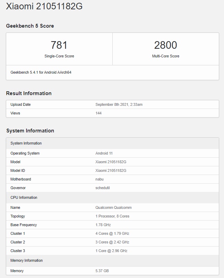This screenshot has height=278, width=224.
Task: Click the schedutil governor value
Action: point(102,188)
